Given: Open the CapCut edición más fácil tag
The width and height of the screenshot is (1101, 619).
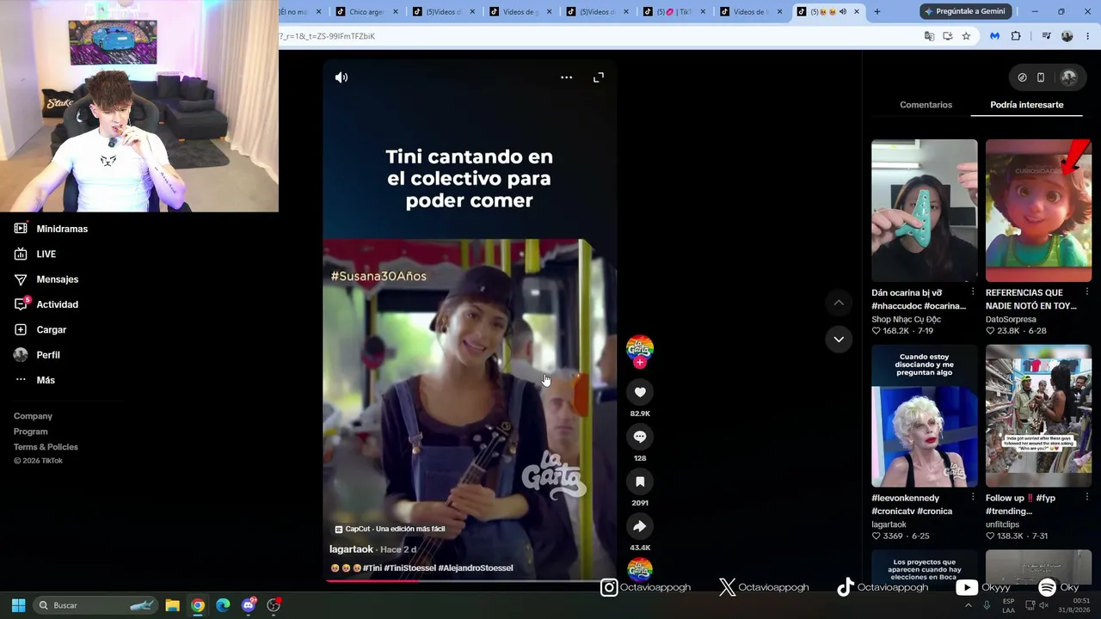Looking at the screenshot, I should [390, 529].
